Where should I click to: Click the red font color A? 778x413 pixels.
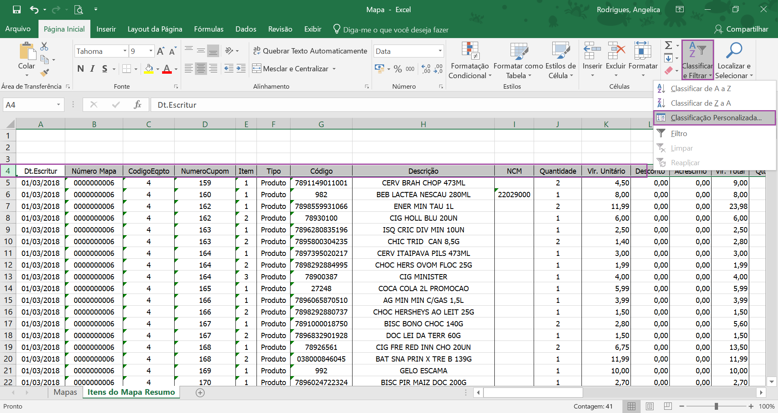click(x=167, y=69)
